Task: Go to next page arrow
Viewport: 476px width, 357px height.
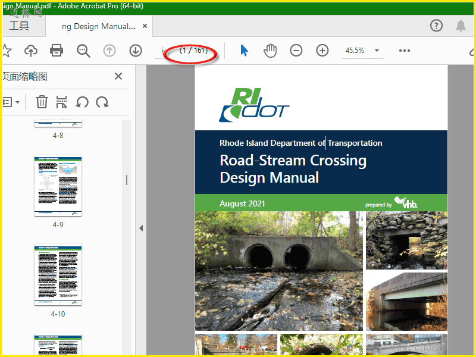Action: pos(136,51)
